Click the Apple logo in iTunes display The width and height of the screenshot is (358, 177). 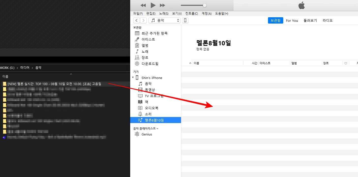click(x=302, y=5)
